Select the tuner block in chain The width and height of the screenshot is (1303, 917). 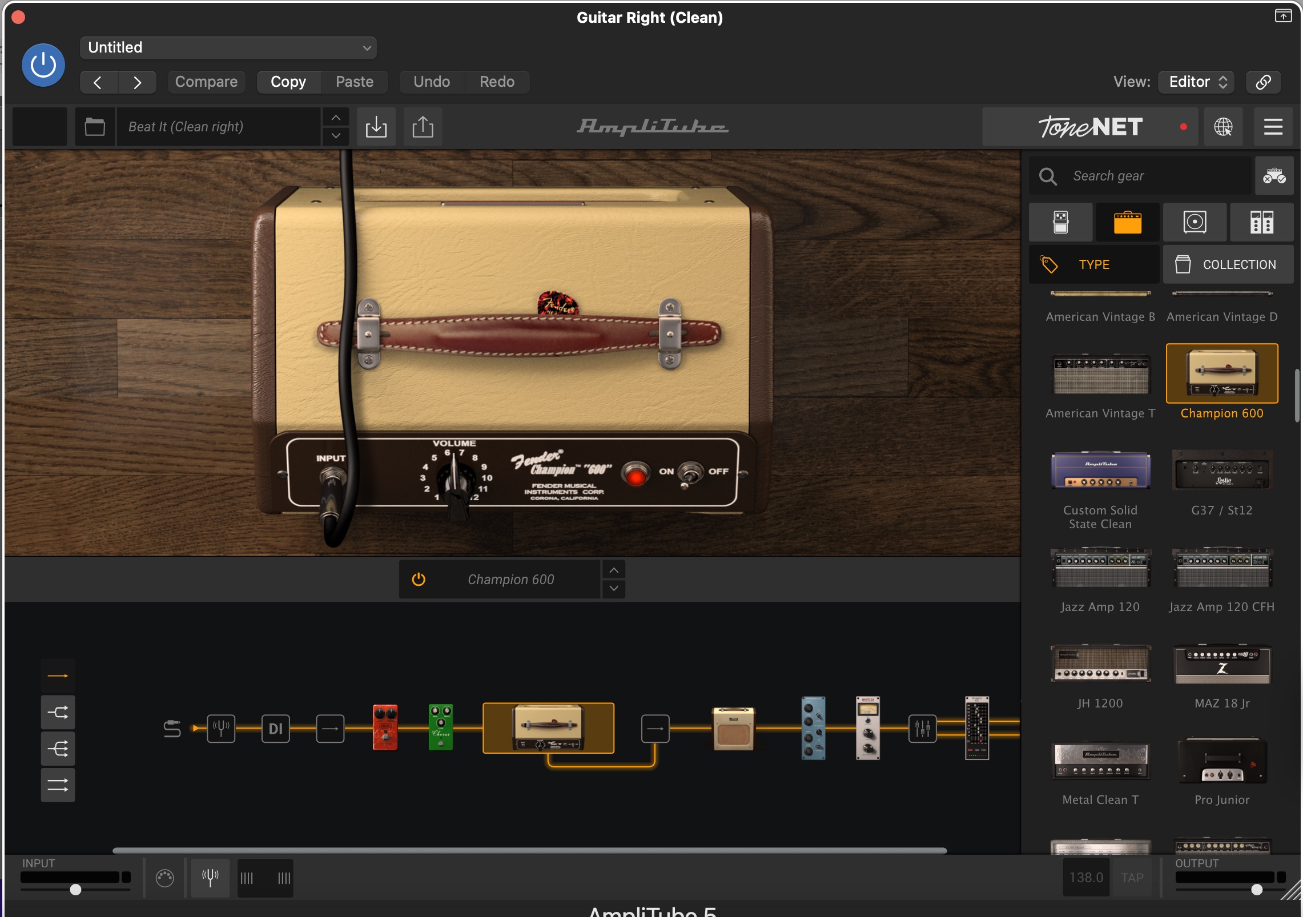[x=221, y=729]
